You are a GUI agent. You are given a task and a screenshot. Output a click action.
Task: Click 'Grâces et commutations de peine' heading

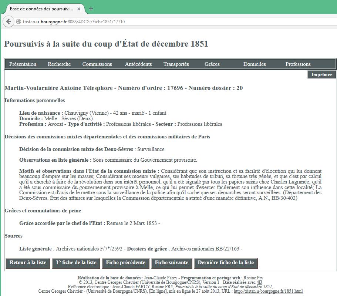[x=43, y=211]
